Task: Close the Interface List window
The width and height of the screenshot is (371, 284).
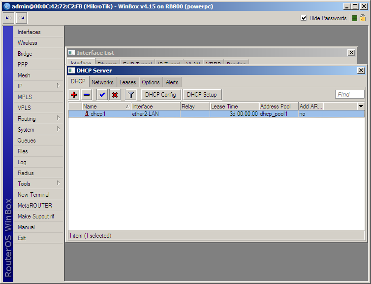Action: pyautogui.click(x=351, y=53)
